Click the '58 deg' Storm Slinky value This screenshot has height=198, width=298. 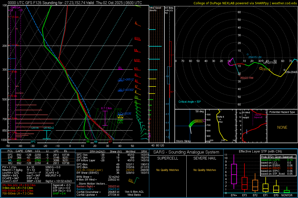click(200, 111)
